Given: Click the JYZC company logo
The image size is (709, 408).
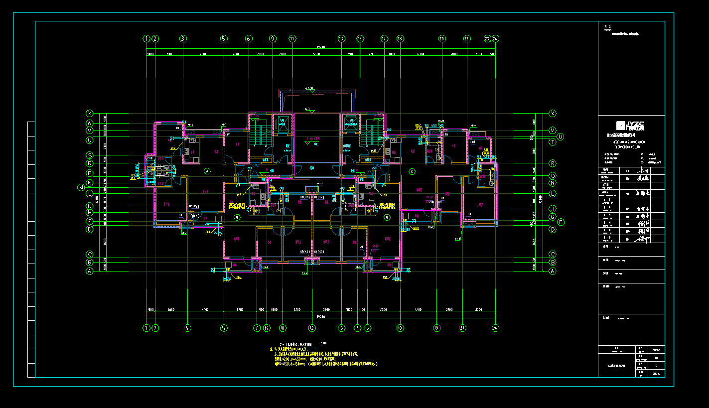Looking at the screenshot, I should 631,125.
